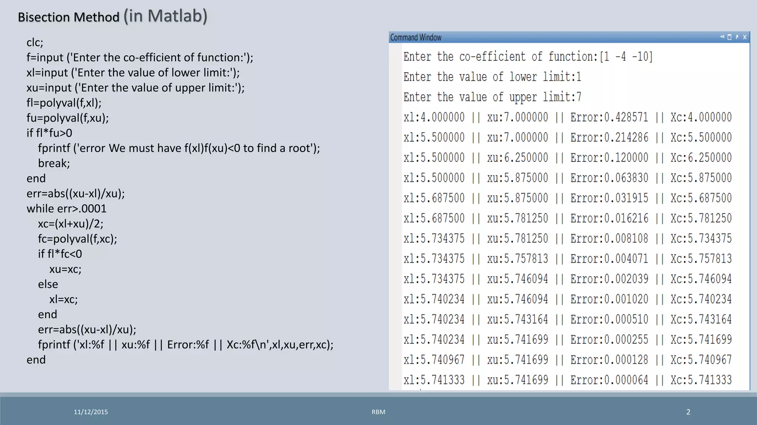Viewport: 757px width, 425px height.
Task: Minimize the Command Window panel with arrow-bar icon
Action: (722, 37)
